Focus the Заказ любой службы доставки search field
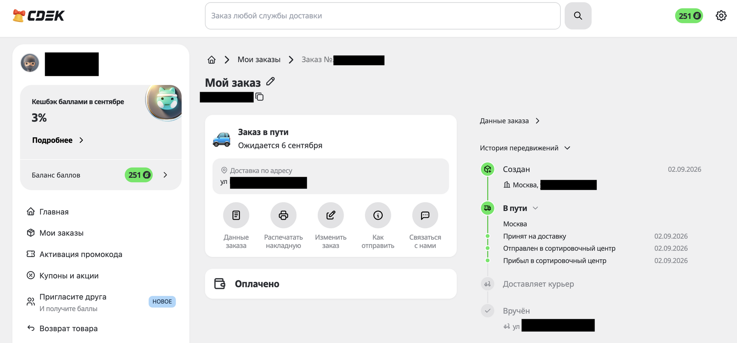The width and height of the screenshot is (737, 343). click(383, 16)
